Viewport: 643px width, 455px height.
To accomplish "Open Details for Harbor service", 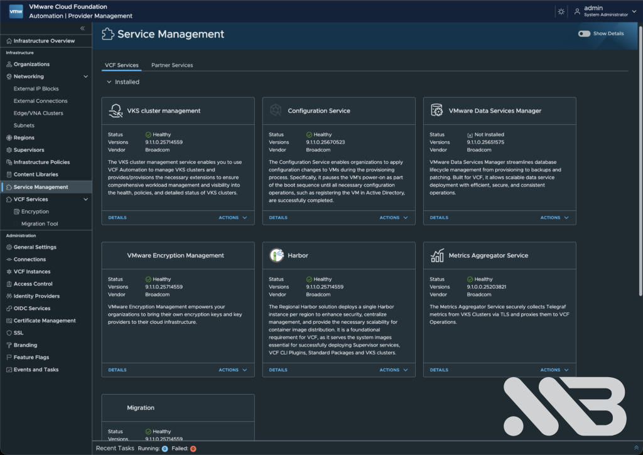I will click(x=278, y=370).
